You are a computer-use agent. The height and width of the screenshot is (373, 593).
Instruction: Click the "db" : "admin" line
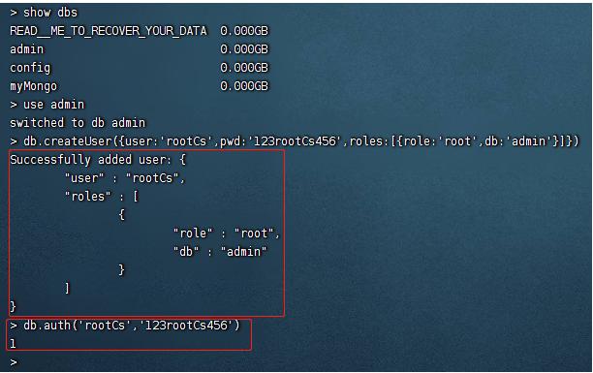pos(220,252)
